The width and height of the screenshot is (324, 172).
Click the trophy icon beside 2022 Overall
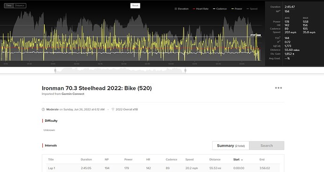pyautogui.click(x=113, y=109)
